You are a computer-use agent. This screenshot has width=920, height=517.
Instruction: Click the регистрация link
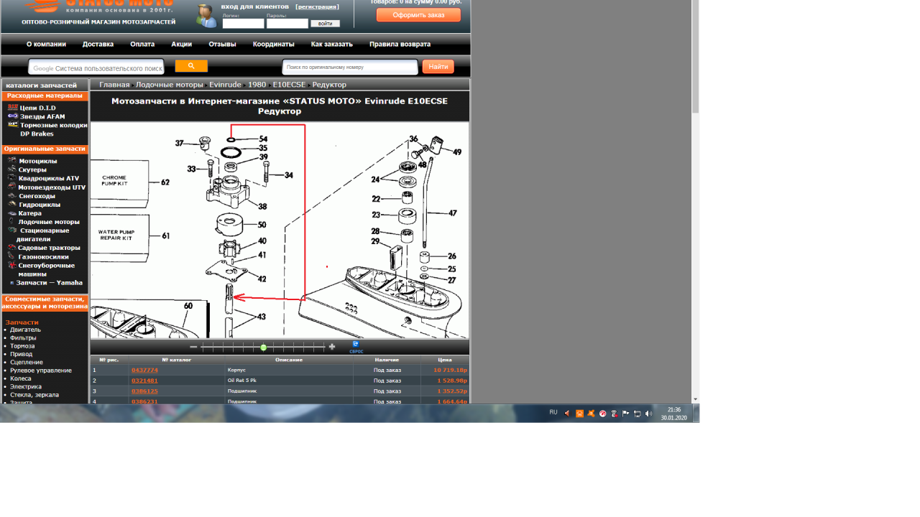pos(317,6)
